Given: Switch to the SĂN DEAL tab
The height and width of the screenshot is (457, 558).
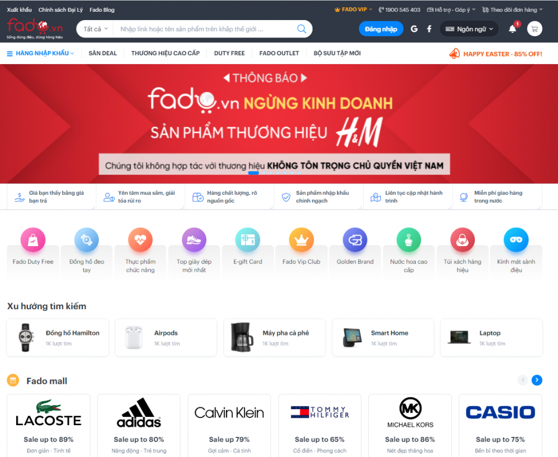Looking at the screenshot, I should [102, 53].
